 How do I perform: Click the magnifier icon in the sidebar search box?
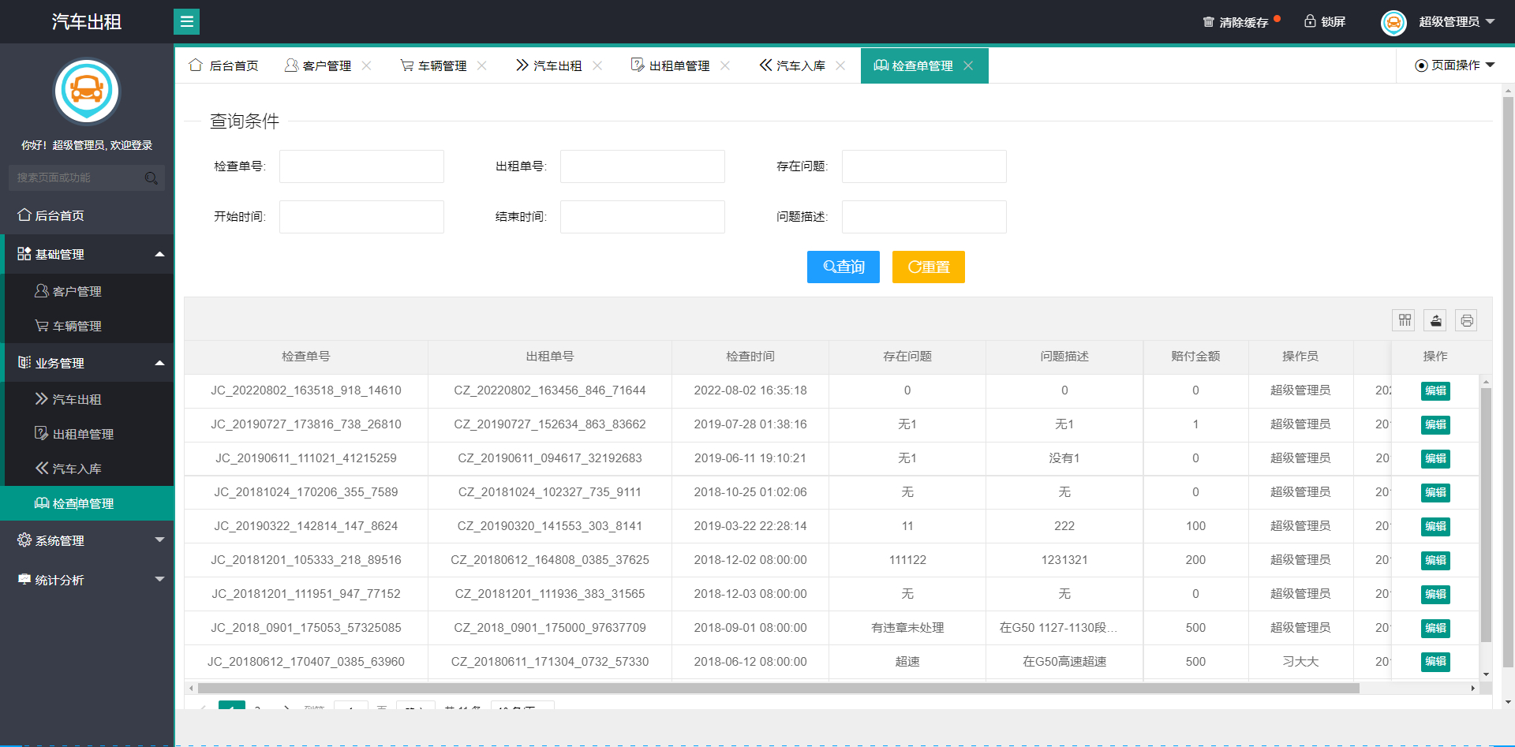[151, 178]
